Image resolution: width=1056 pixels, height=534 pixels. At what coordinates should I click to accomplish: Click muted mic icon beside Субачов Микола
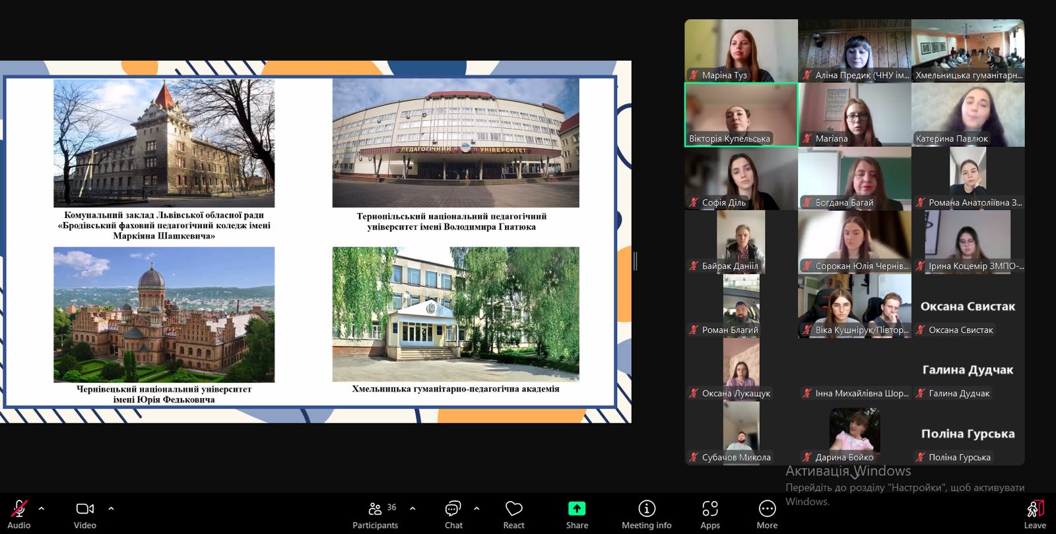[x=694, y=457]
